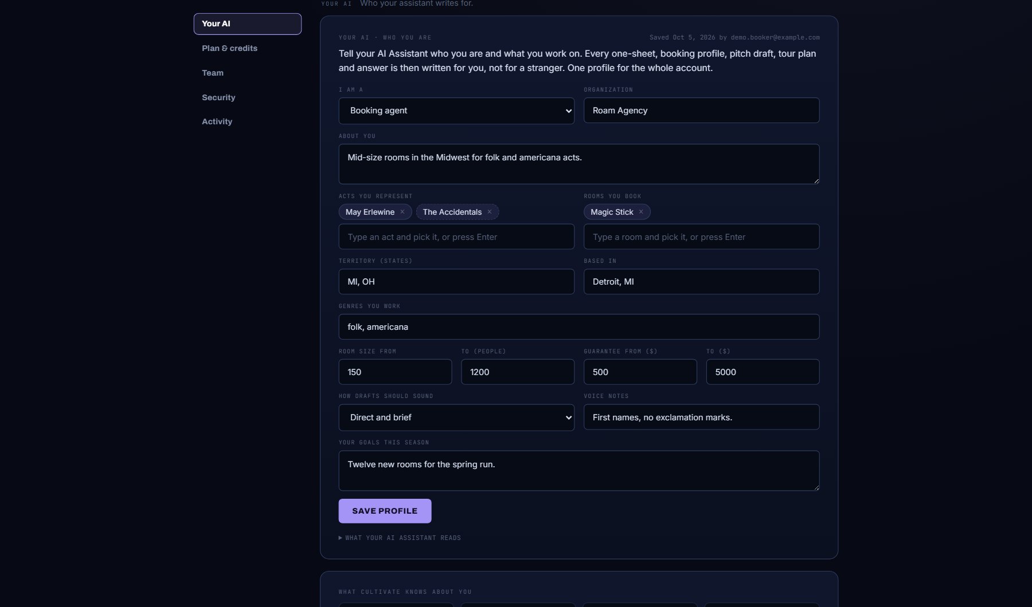Remove the Magic Stick room chip

point(641,212)
